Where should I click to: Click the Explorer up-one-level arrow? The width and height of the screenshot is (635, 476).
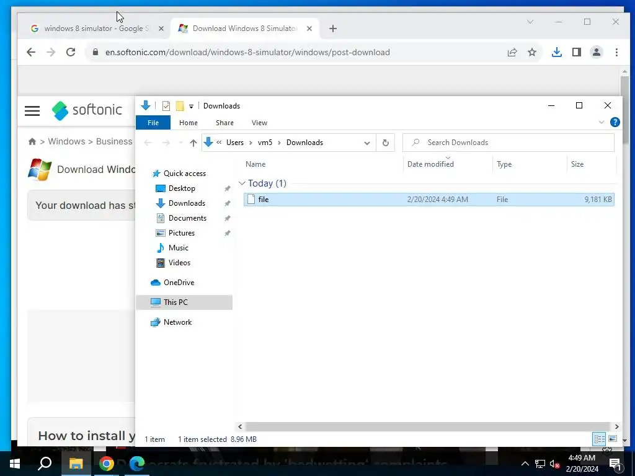(x=193, y=143)
